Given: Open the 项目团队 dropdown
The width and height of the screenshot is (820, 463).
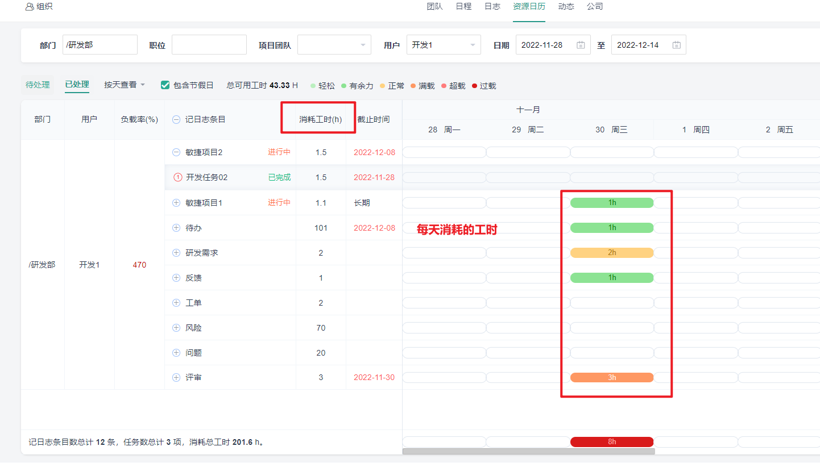Looking at the screenshot, I should pyautogui.click(x=334, y=45).
